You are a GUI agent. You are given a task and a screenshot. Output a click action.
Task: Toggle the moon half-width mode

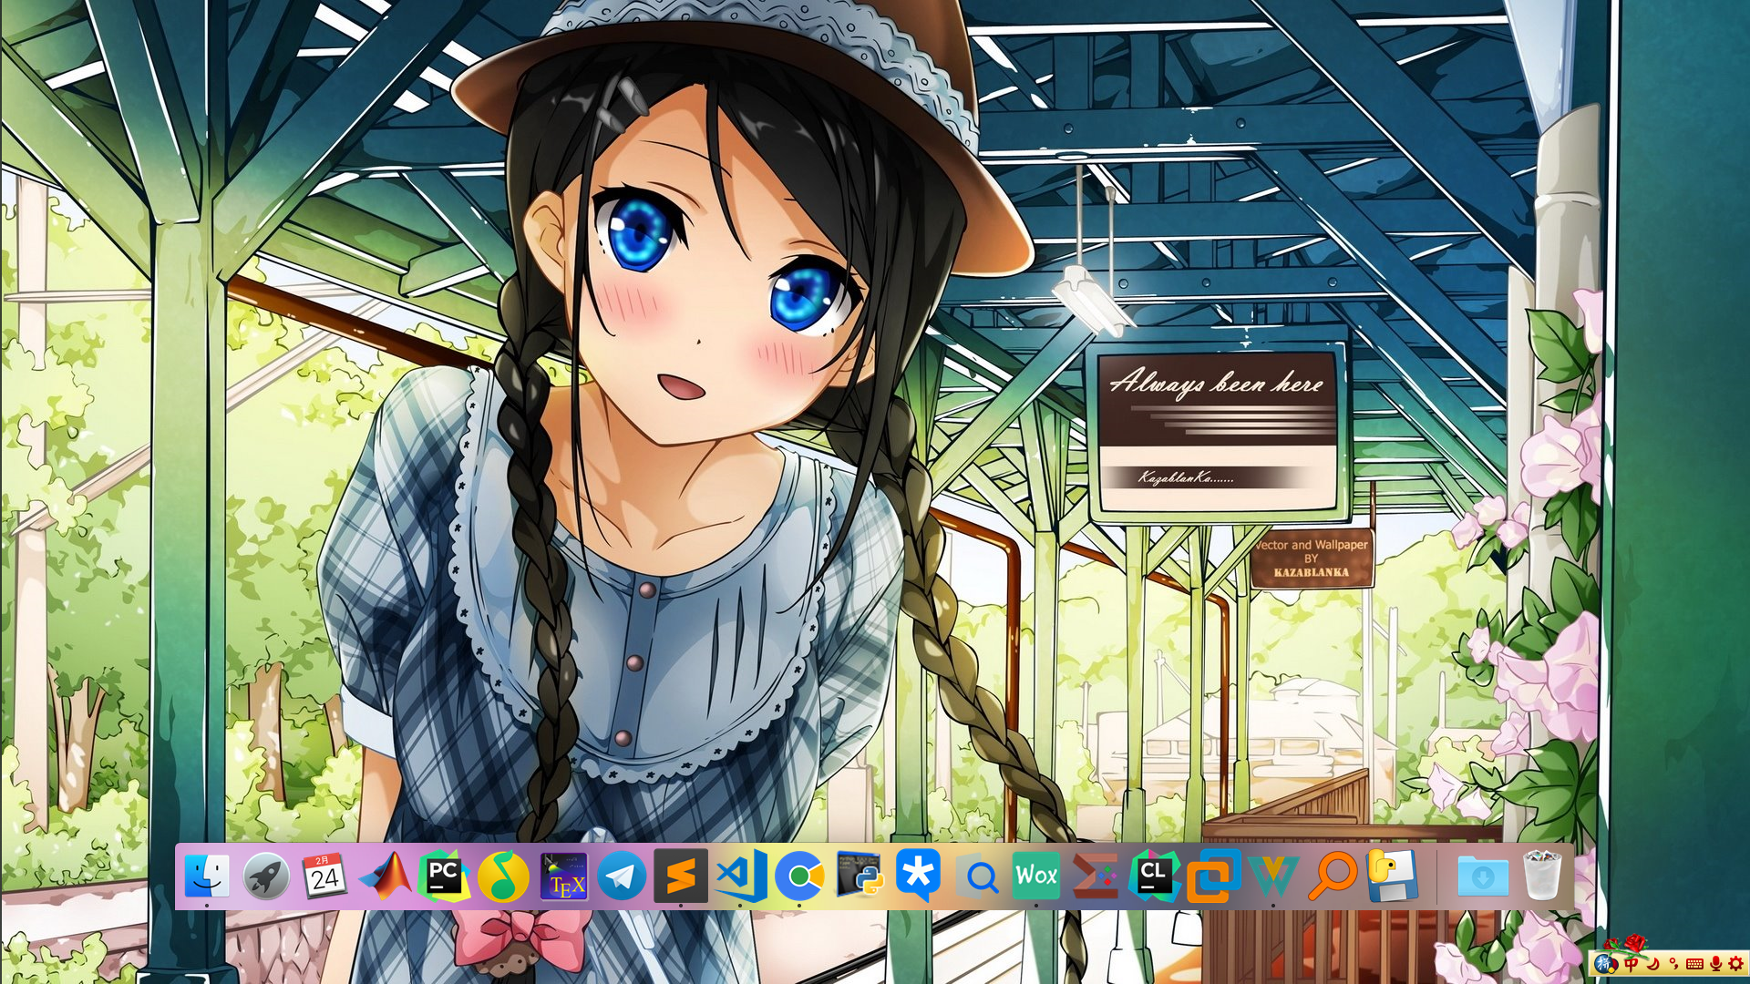pos(1652,964)
